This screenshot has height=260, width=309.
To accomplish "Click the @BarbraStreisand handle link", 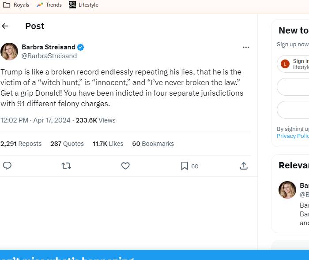I will [x=49, y=56].
